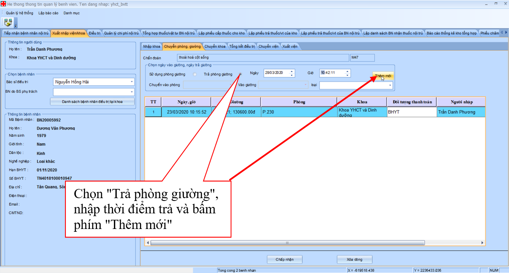Click table scrollbar's right arrow
The image size is (509, 273).
pyautogui.click(x=482, y=243)
